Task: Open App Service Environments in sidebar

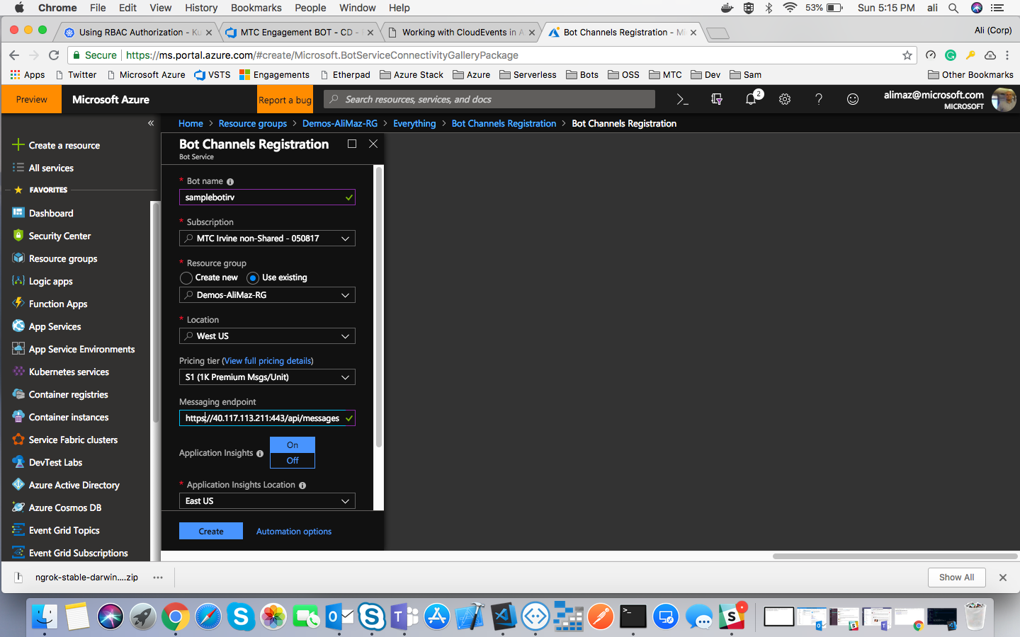Action: (81, 349)
